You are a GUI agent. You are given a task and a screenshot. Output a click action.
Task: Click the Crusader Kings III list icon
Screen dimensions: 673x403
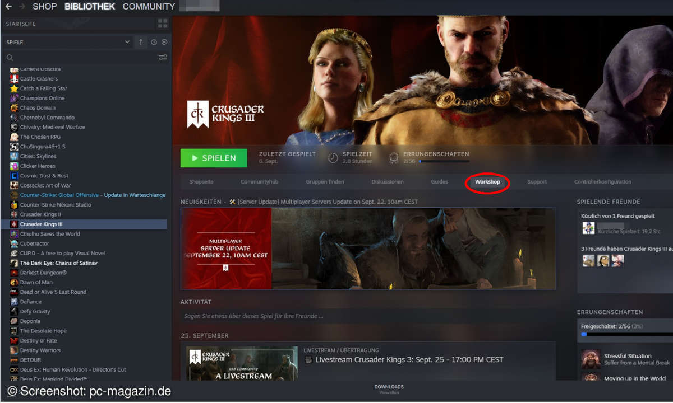click(14, 224)
